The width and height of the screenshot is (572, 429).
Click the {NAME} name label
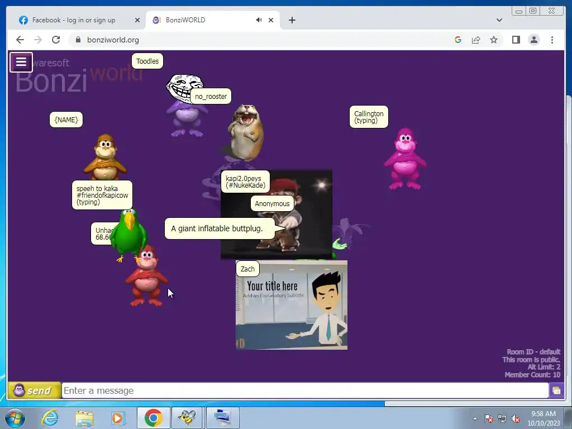click(x=66, y=120)
